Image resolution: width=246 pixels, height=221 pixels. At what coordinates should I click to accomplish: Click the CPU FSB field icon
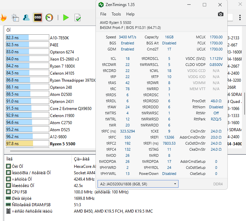pyautogui.click(x=8, y=192)
